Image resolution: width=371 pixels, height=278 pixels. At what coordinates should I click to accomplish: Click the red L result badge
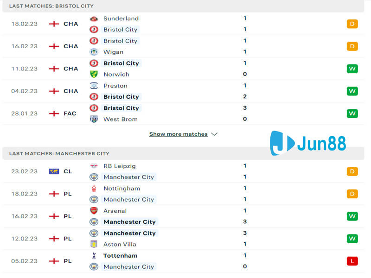coord(352,261)
